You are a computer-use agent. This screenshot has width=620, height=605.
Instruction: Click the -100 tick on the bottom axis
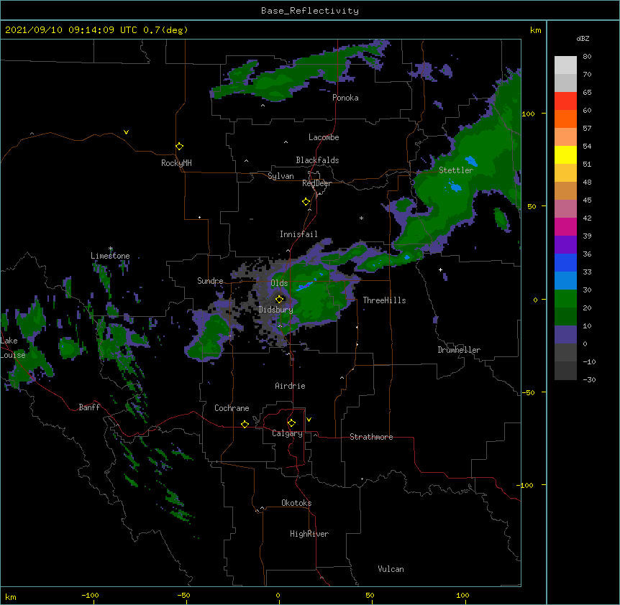pyautogui.click(x=90, y=595)
